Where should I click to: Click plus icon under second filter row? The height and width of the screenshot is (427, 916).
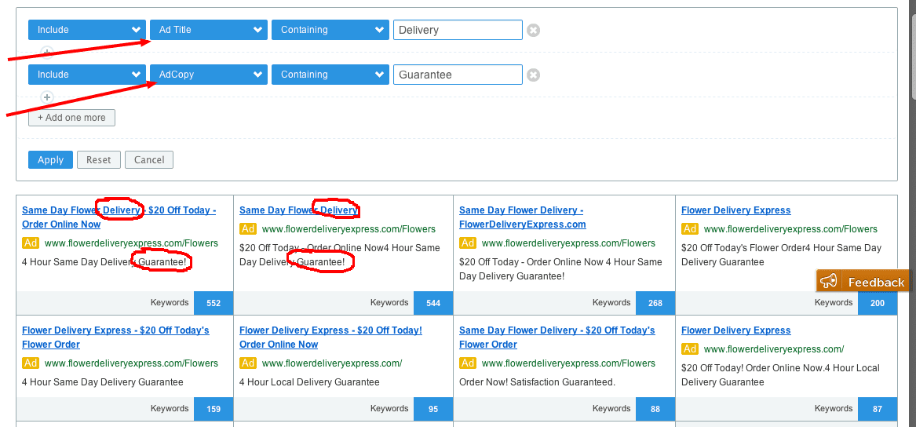point(47,97)
